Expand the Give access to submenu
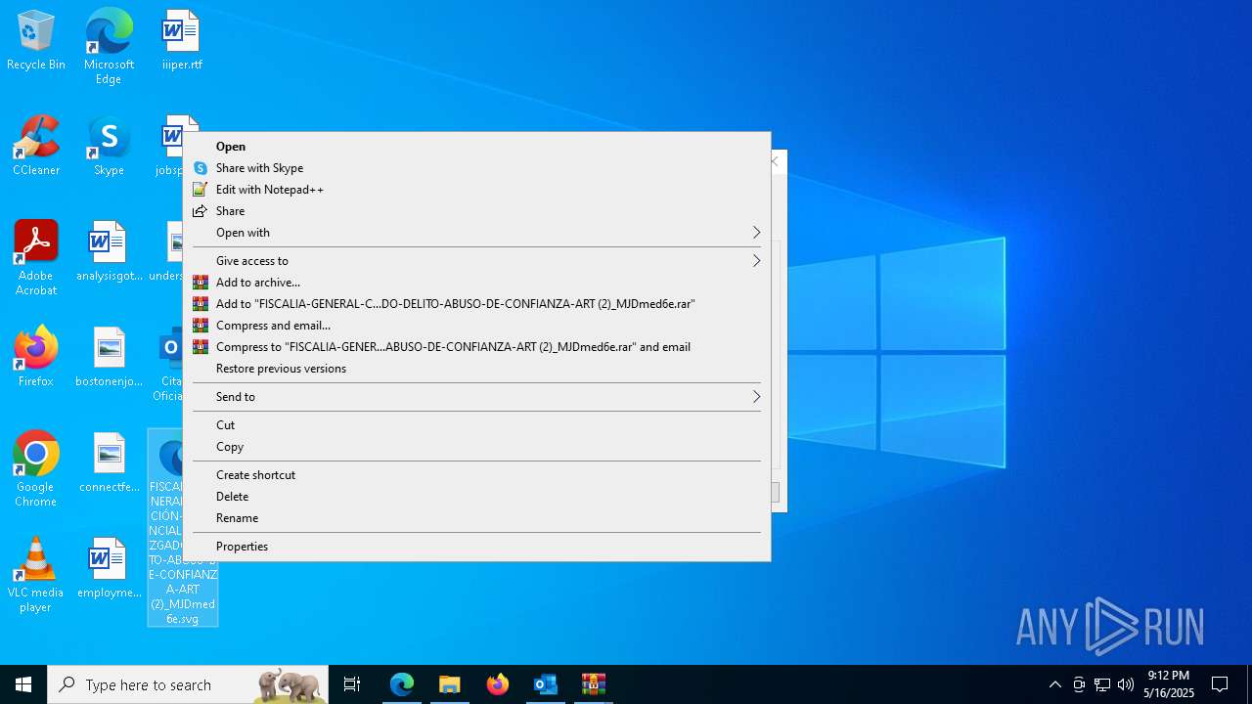Viewport: 1252px width, 704px height. tap(476, 261)
